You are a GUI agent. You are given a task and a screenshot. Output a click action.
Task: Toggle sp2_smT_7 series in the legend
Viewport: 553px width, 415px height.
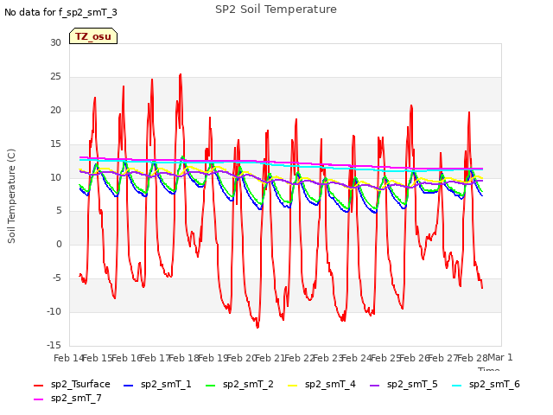67,398
